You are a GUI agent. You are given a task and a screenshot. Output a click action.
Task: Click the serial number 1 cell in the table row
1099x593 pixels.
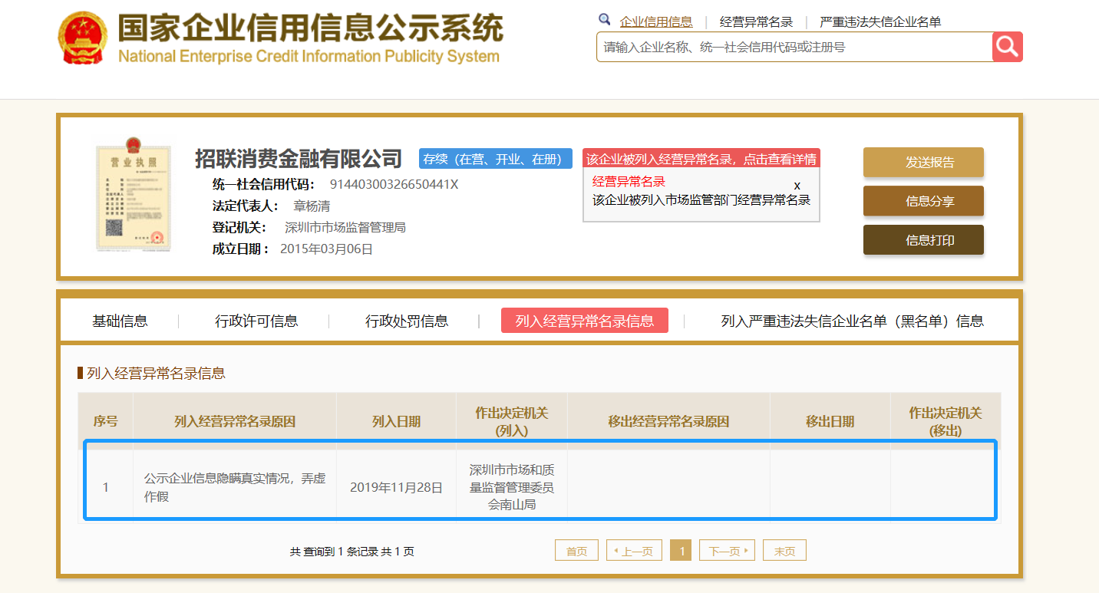[106, 487]
